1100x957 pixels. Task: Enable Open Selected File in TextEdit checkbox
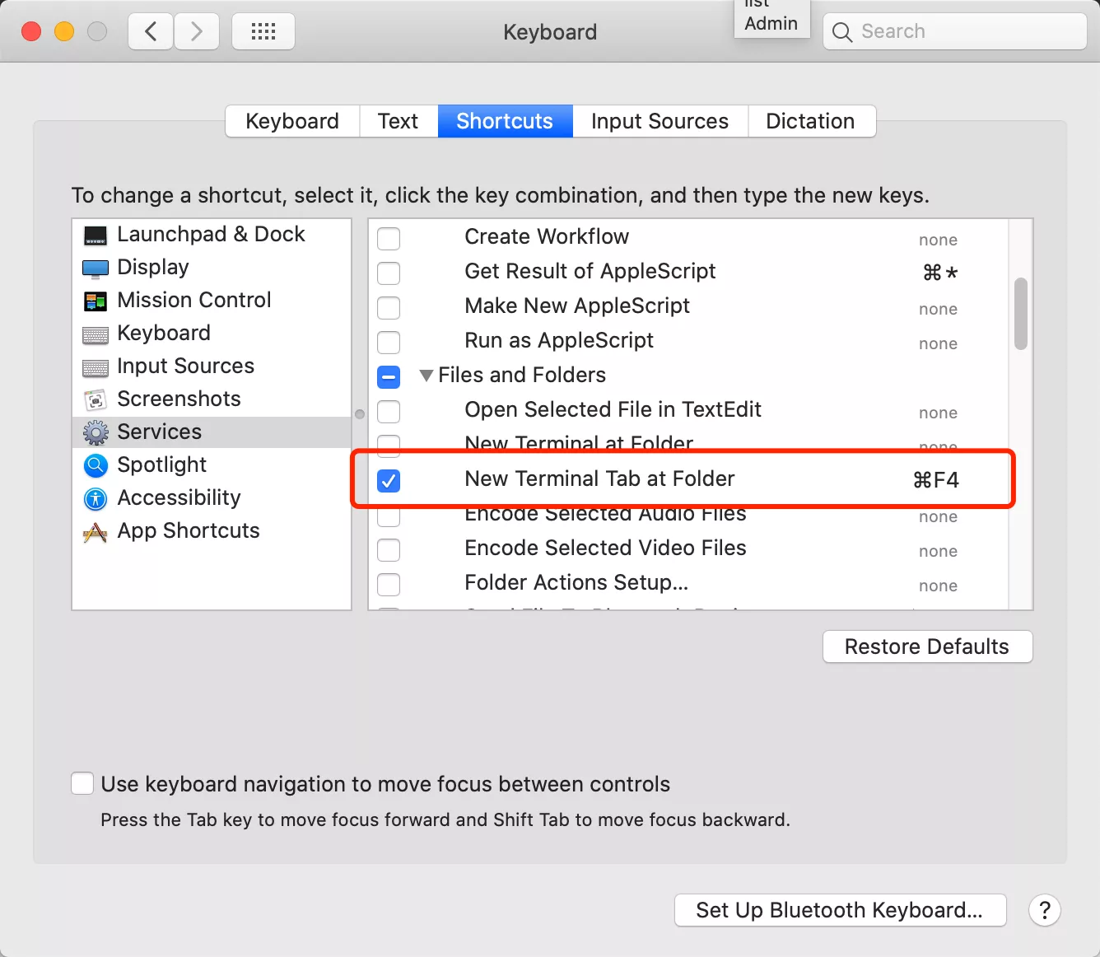pos(389,412)
